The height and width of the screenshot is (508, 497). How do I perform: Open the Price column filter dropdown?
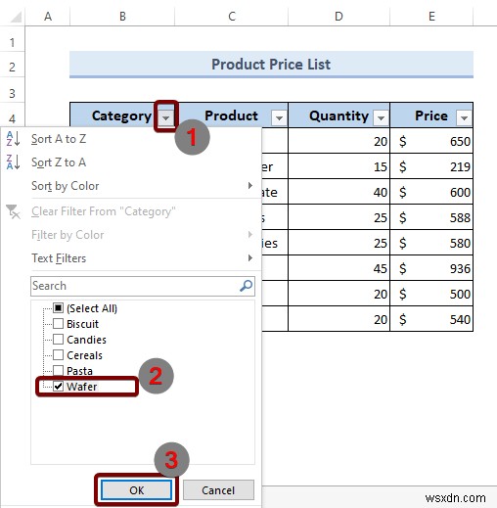pos(464,117)
